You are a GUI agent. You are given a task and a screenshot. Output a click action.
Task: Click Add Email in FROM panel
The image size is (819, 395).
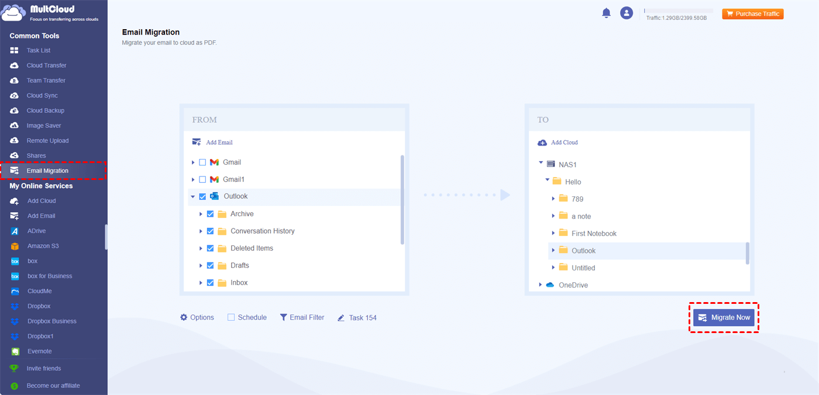point(212,142)
